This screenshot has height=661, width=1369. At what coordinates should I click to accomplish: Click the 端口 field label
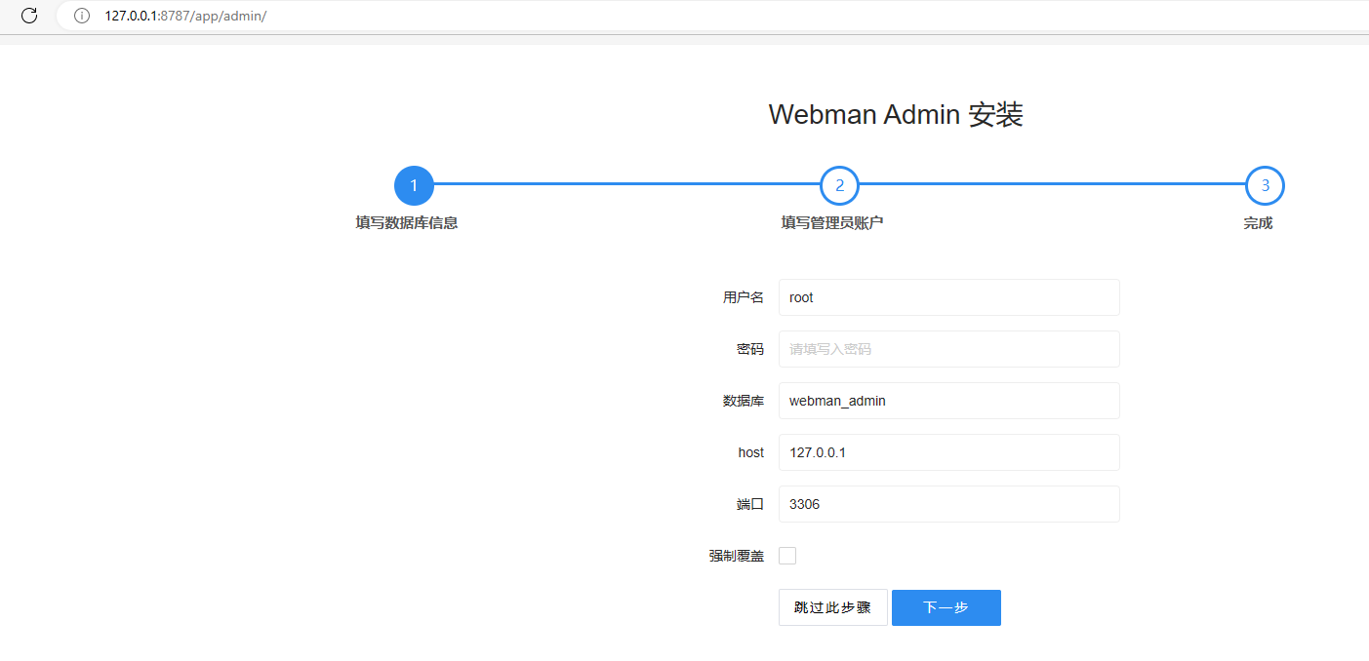pos(750,504)
